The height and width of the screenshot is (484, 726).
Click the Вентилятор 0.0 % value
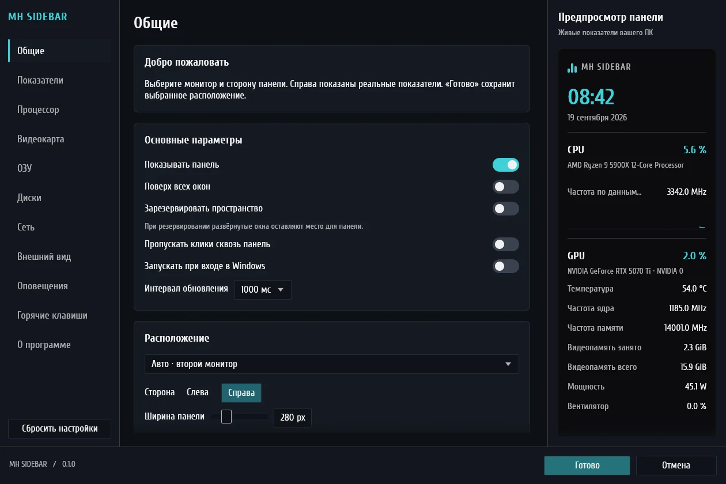(696, 406)
